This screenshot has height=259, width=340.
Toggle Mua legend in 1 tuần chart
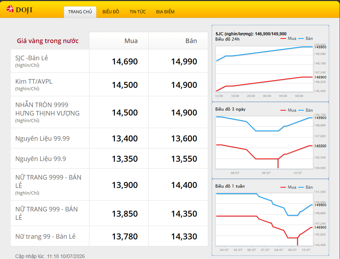pos(288,187)
